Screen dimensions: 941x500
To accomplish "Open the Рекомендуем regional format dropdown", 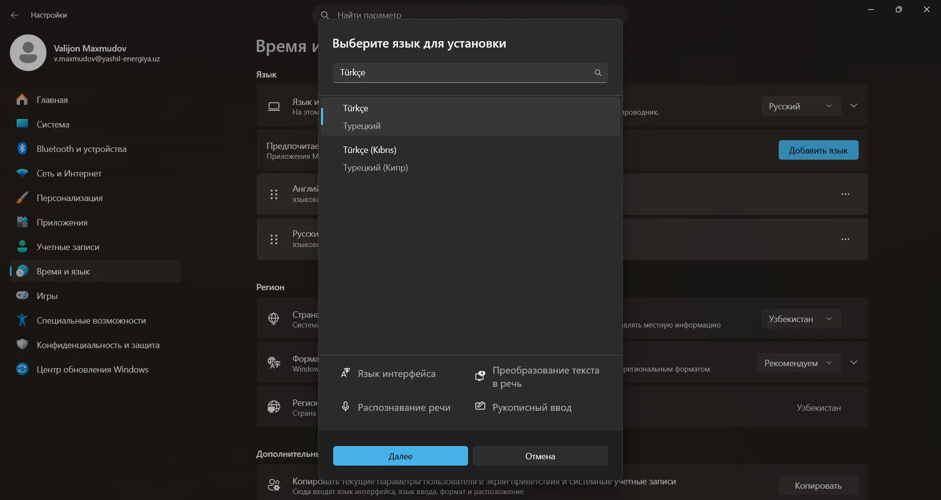I will click(799, 363).
